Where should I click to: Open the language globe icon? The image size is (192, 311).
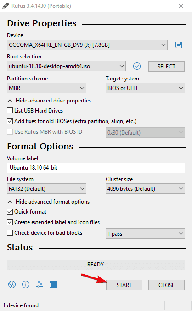pyautogui.click(x=12, y=285)
